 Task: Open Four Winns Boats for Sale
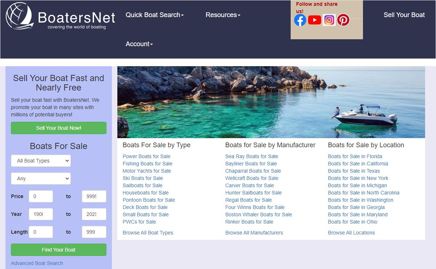pos(255,207)
